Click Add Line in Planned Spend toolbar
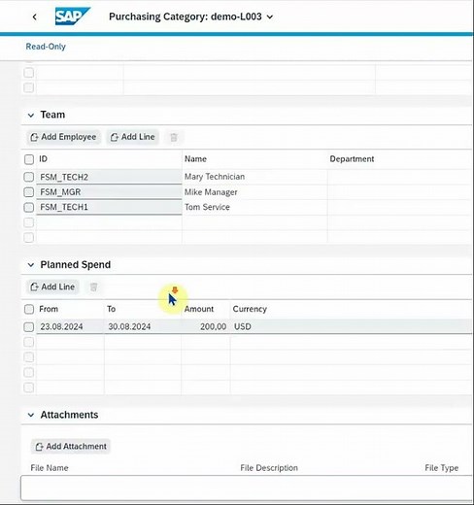This screenshot has width=474, height=505. [52, 286]
